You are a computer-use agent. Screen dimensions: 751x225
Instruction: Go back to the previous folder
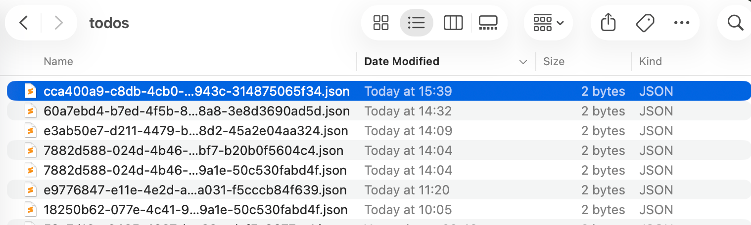coord(23,23)
